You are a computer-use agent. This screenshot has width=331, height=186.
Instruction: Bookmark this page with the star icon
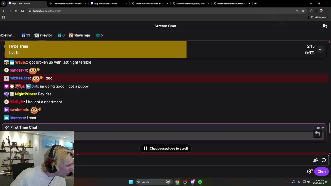[303, 11]
